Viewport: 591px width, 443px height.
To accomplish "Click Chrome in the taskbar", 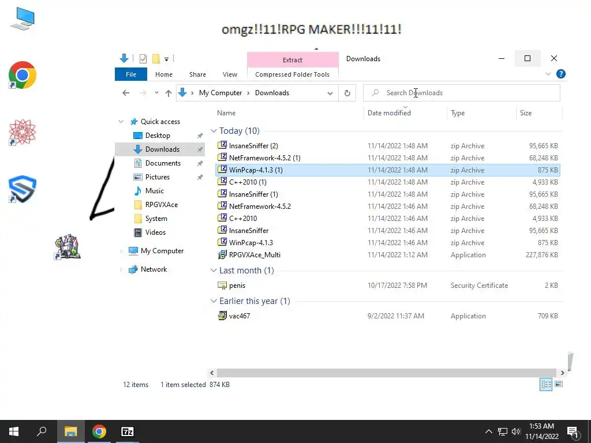I will [99, 431].
